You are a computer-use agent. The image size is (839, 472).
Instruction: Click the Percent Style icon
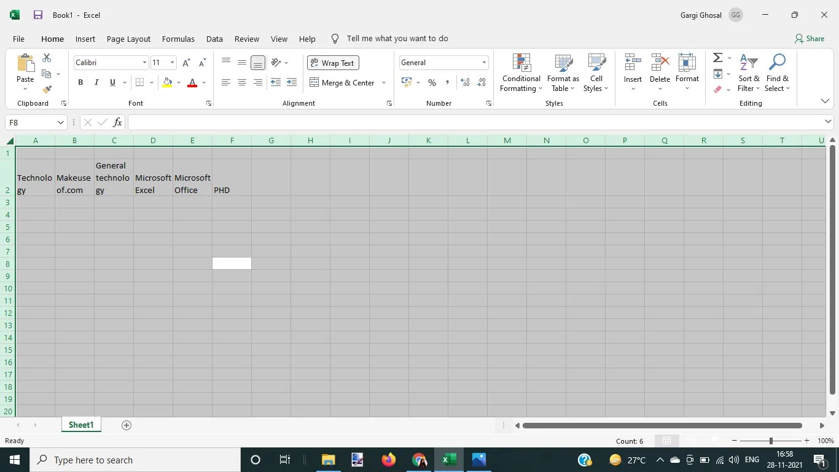(x=431, y=82)
